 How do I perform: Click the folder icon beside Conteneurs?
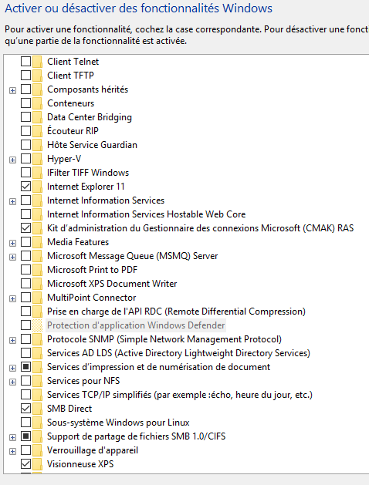tap(37, 103)
